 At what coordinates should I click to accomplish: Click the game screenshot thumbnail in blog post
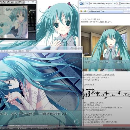pyautogui.click(x=105, y=48)
